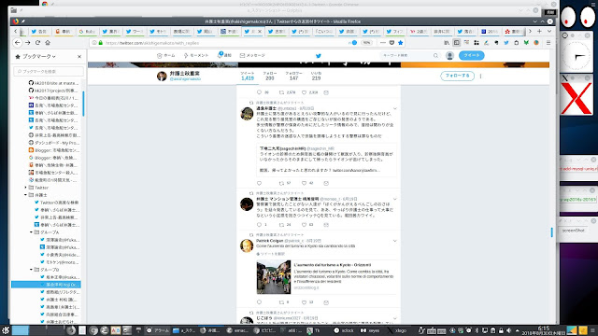Click the 弁護士秋重実 profile avatar

coord(162,76)
